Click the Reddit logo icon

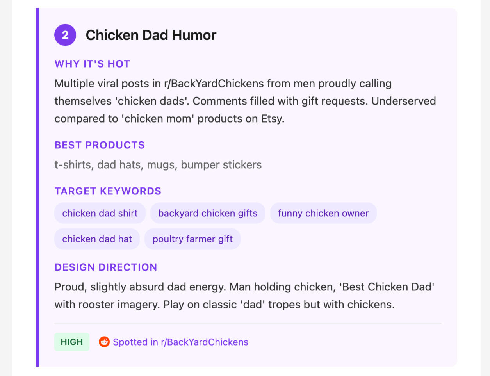[104, 342]
